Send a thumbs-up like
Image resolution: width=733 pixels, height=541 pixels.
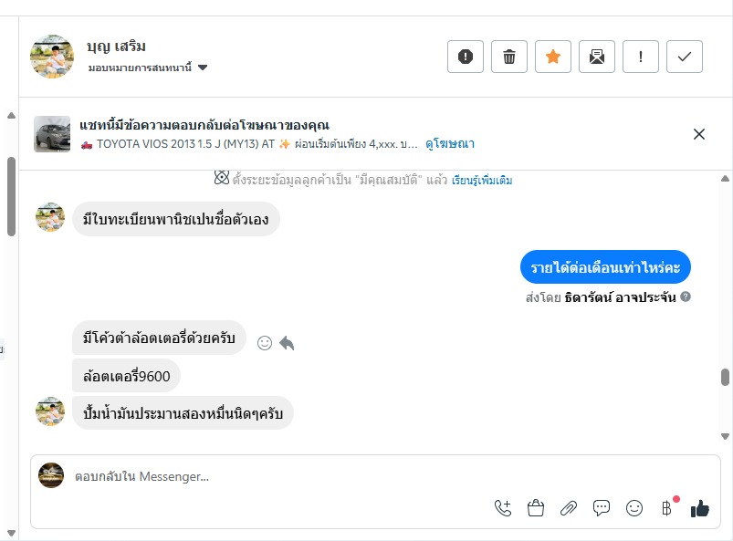(x=700, y=508)
